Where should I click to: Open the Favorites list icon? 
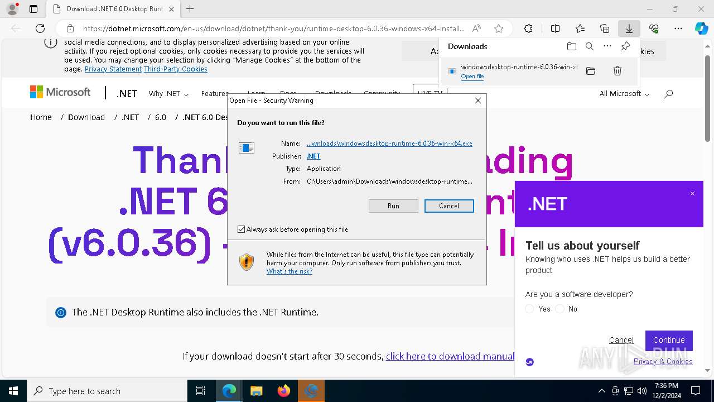point(580,28)
